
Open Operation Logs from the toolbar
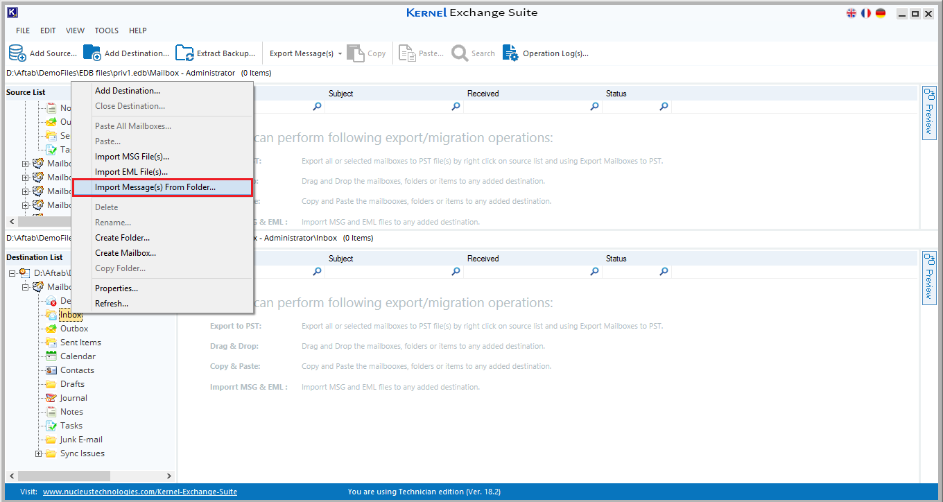coord(546,53)
